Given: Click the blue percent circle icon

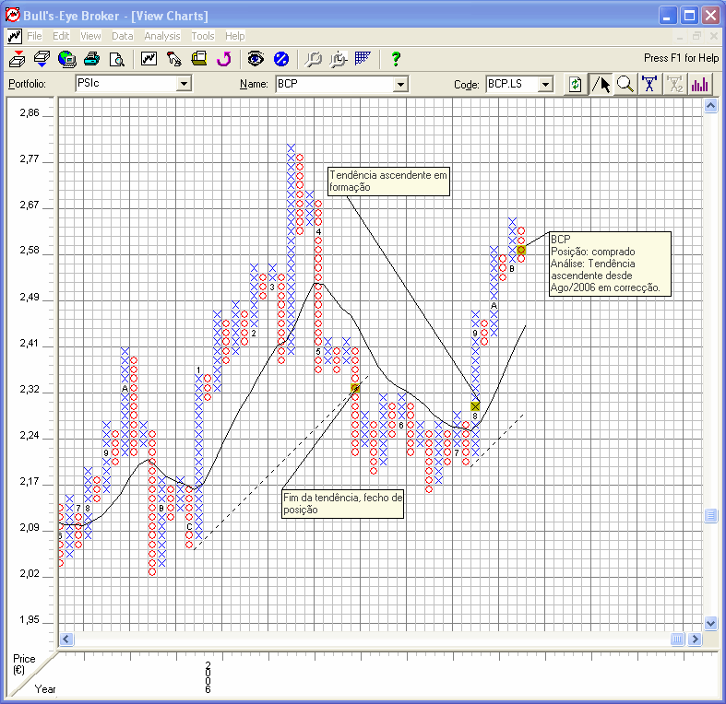Looking at the screenshot, I should [x=281, y=59].
